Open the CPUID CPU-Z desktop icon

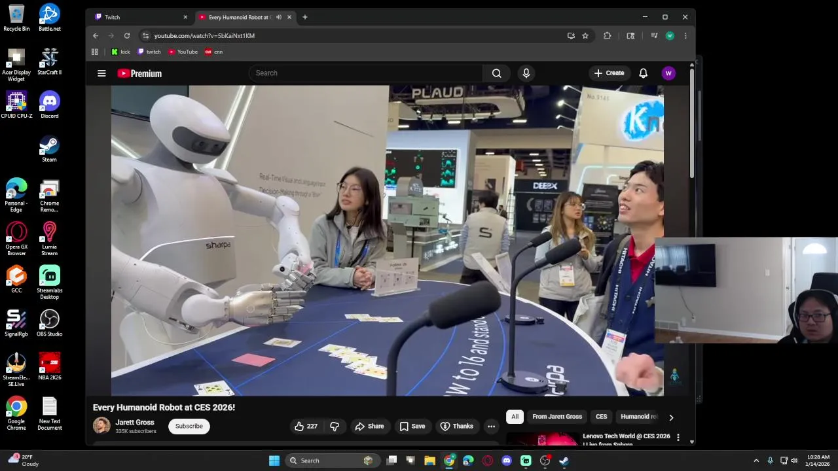click(x=16, y=105)
